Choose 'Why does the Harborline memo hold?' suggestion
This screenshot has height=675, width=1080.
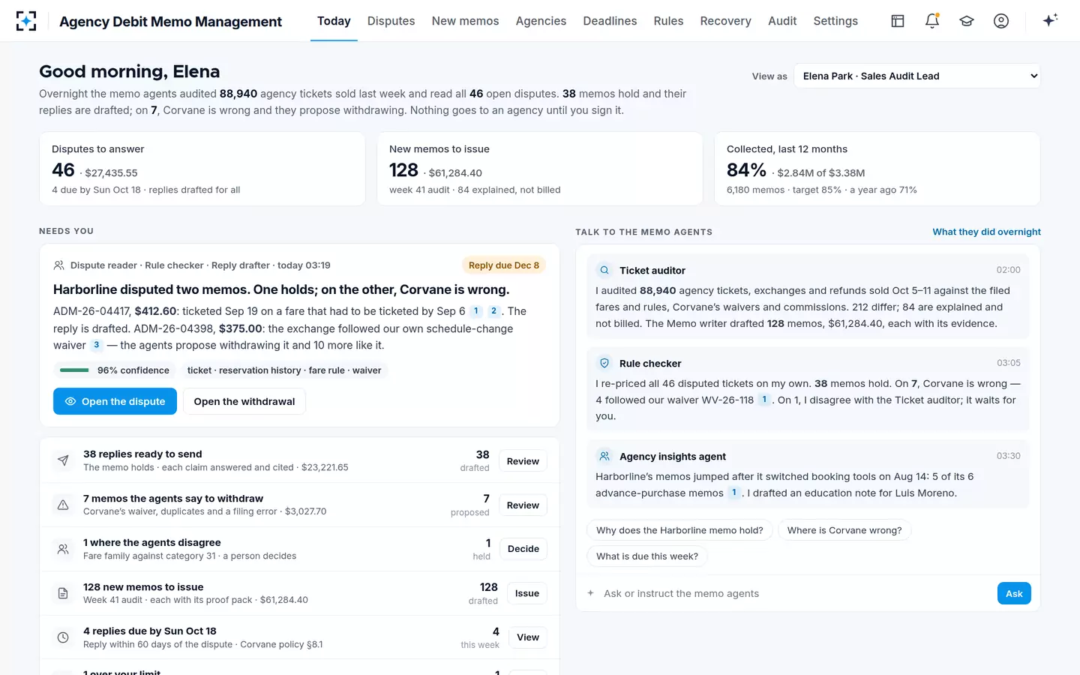pyautogui.click(x=679, y=530)
